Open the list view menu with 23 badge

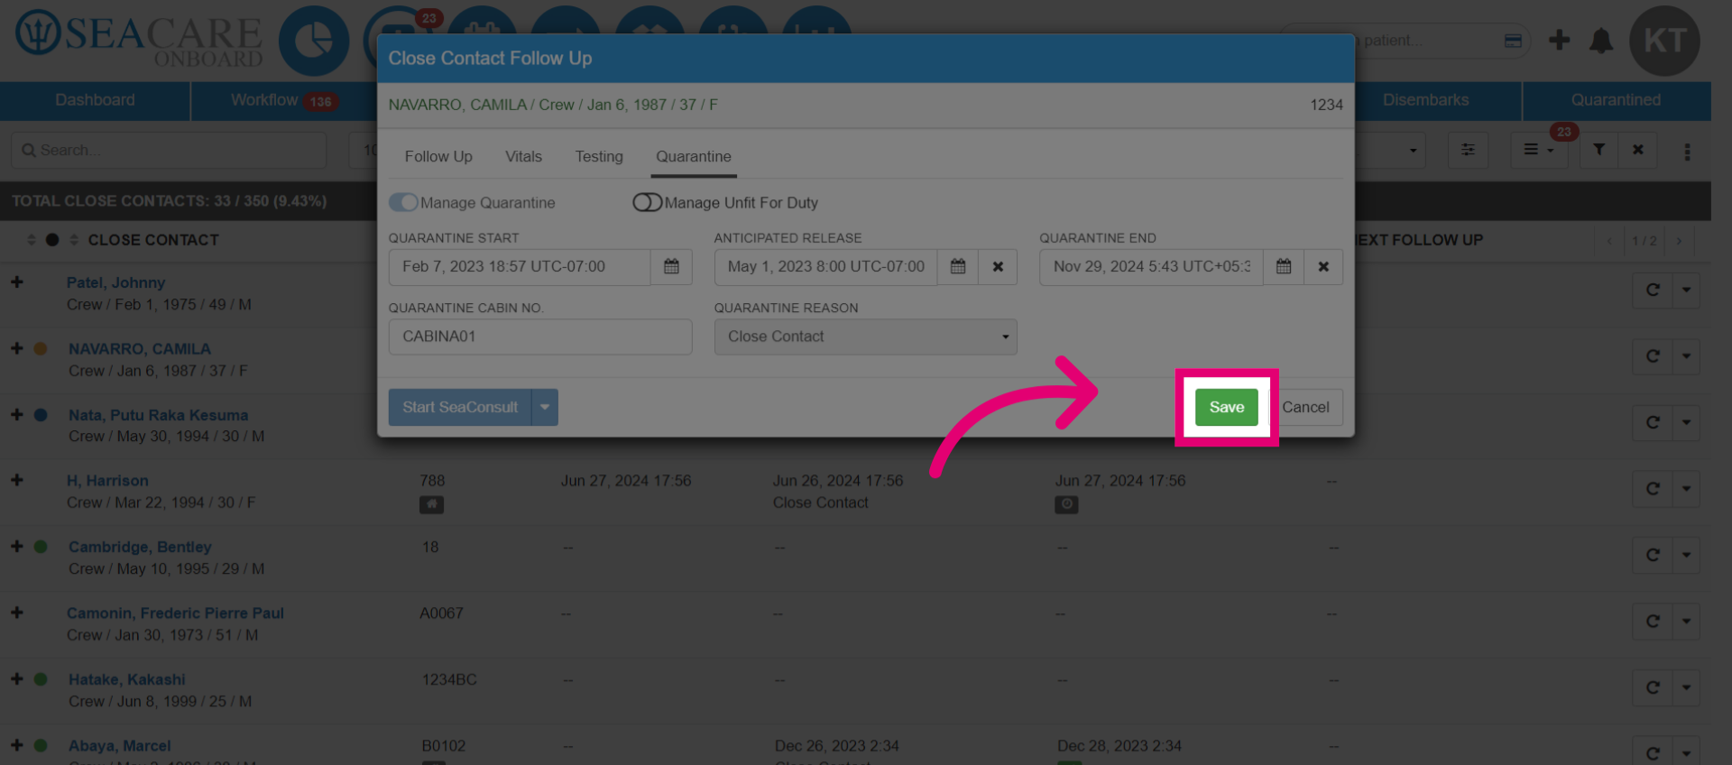pyautogui.click(x=1539, y=150)
